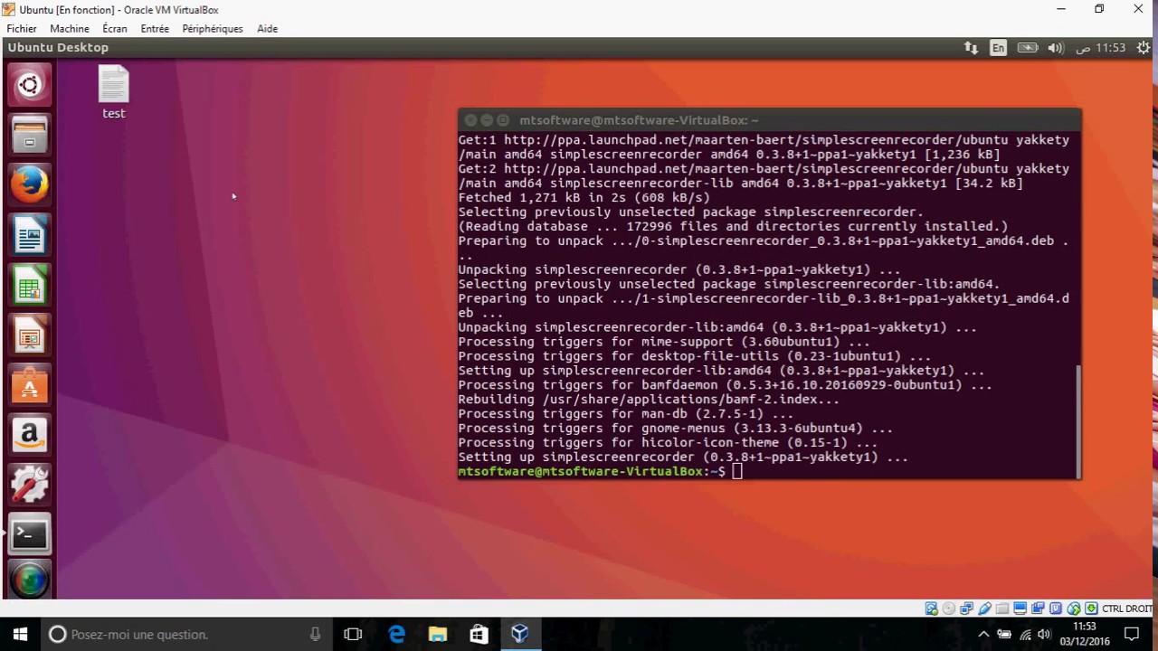Open the Périphériques menu
The image size is (1158, 651).
pos(213,29)
